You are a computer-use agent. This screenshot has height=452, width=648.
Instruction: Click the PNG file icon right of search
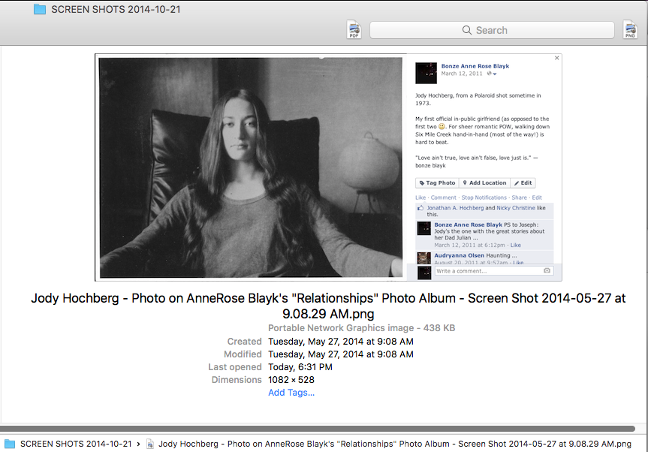click(x=630, y=30)
